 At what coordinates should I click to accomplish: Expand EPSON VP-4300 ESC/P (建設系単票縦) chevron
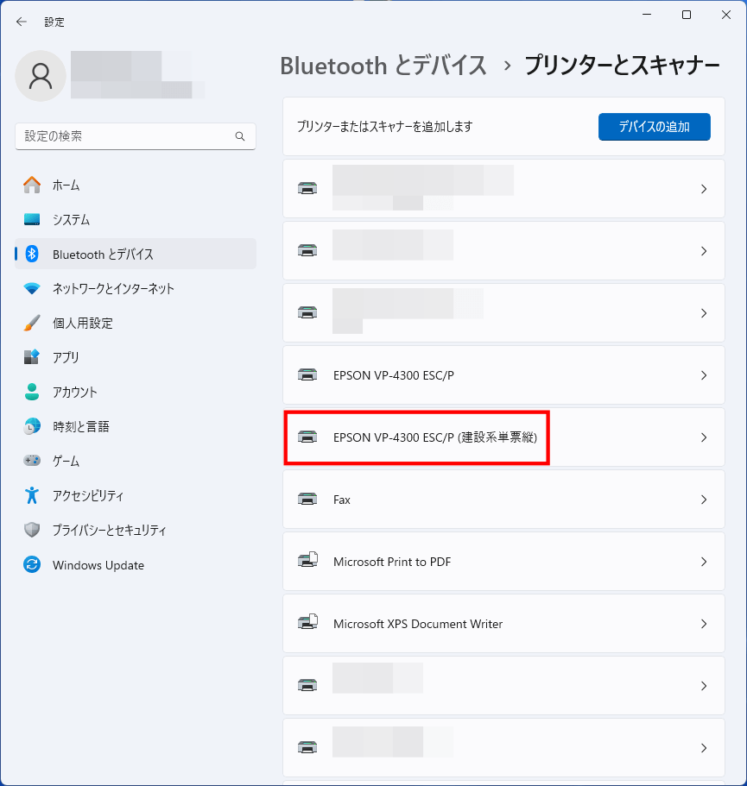[x=704, y=437]
